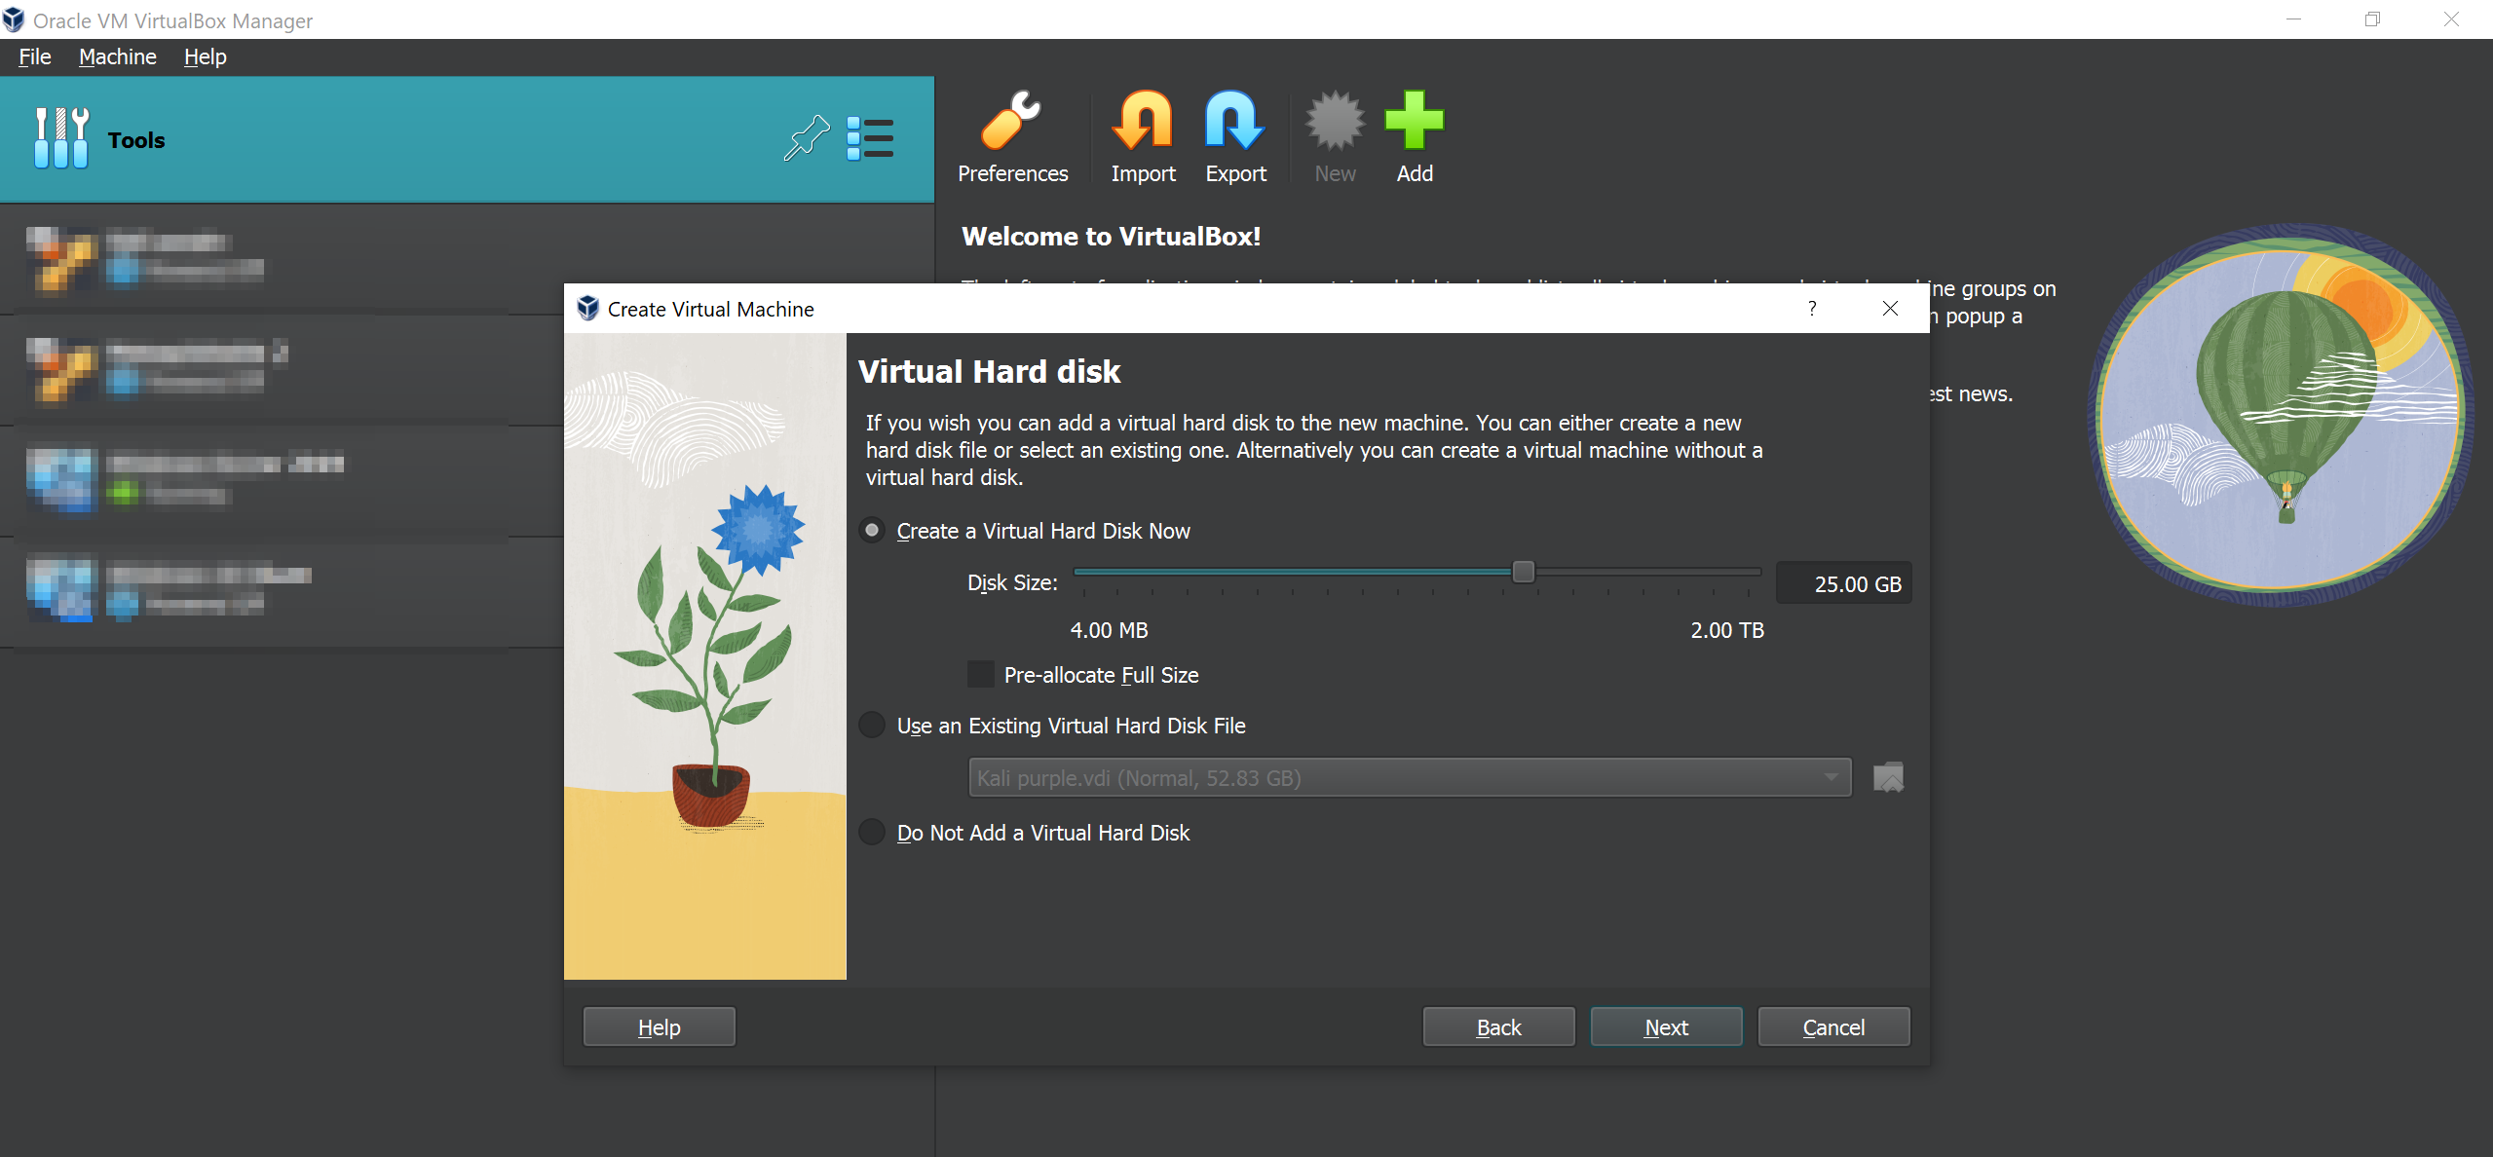This screenshot has height=1157, width=2493.
Task: Minimize the VirtualBox Manager window
Action: click(2294, 19)
